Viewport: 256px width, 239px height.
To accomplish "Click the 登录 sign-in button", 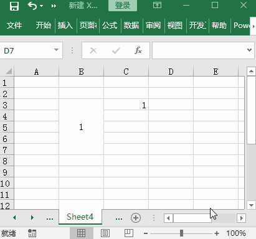I will (x=123, y=6).
